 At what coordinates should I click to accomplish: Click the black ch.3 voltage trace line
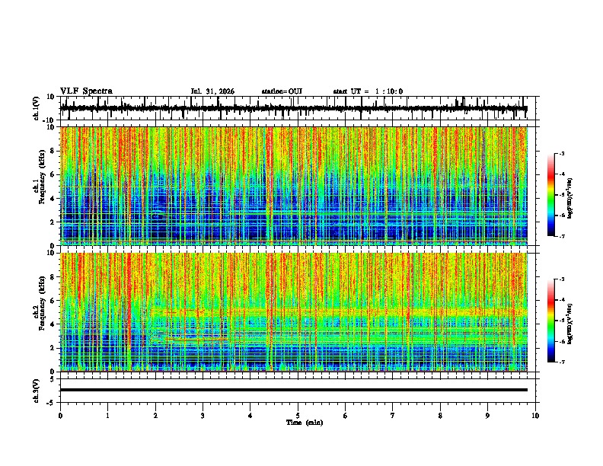(294, 390)
